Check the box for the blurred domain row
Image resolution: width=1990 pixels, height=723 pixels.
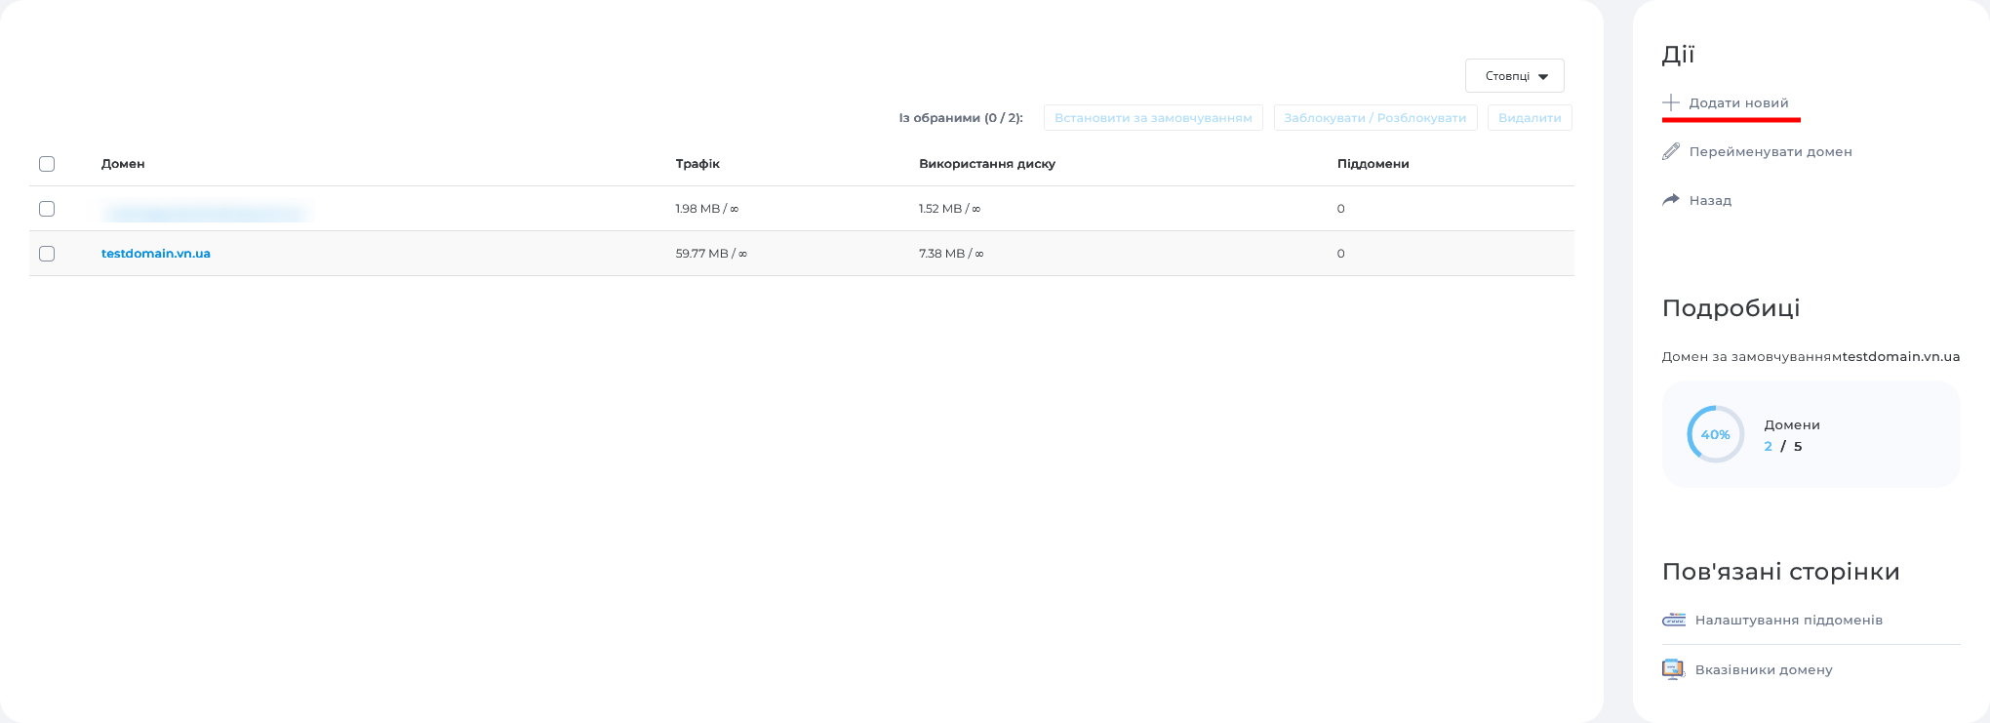point(47,209)
